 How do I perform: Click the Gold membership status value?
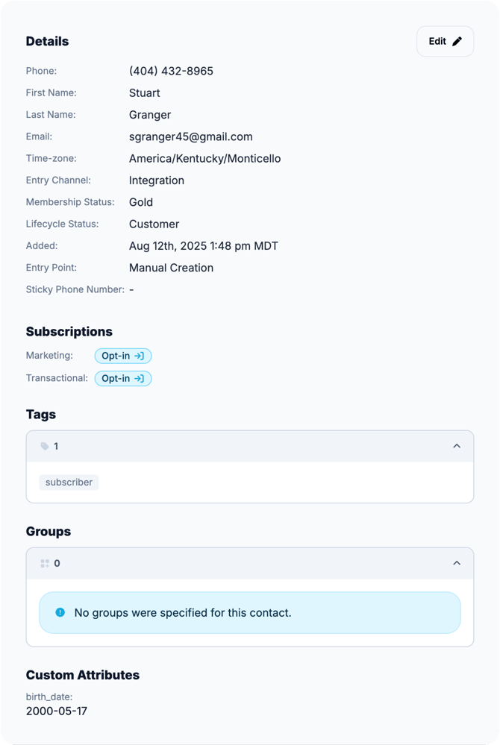coord(141,202)
